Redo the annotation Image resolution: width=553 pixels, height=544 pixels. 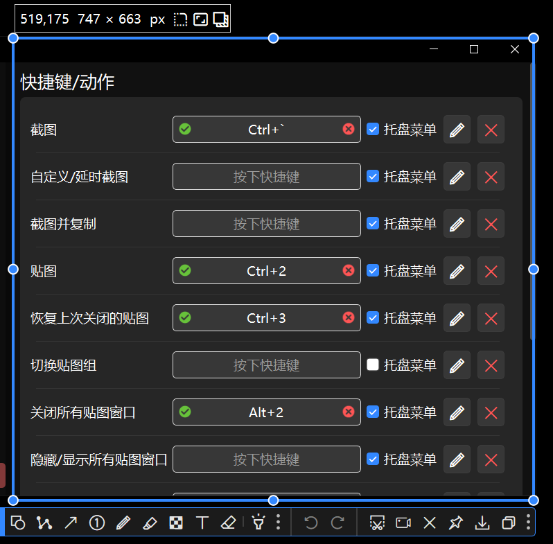[x=337, y=523]
